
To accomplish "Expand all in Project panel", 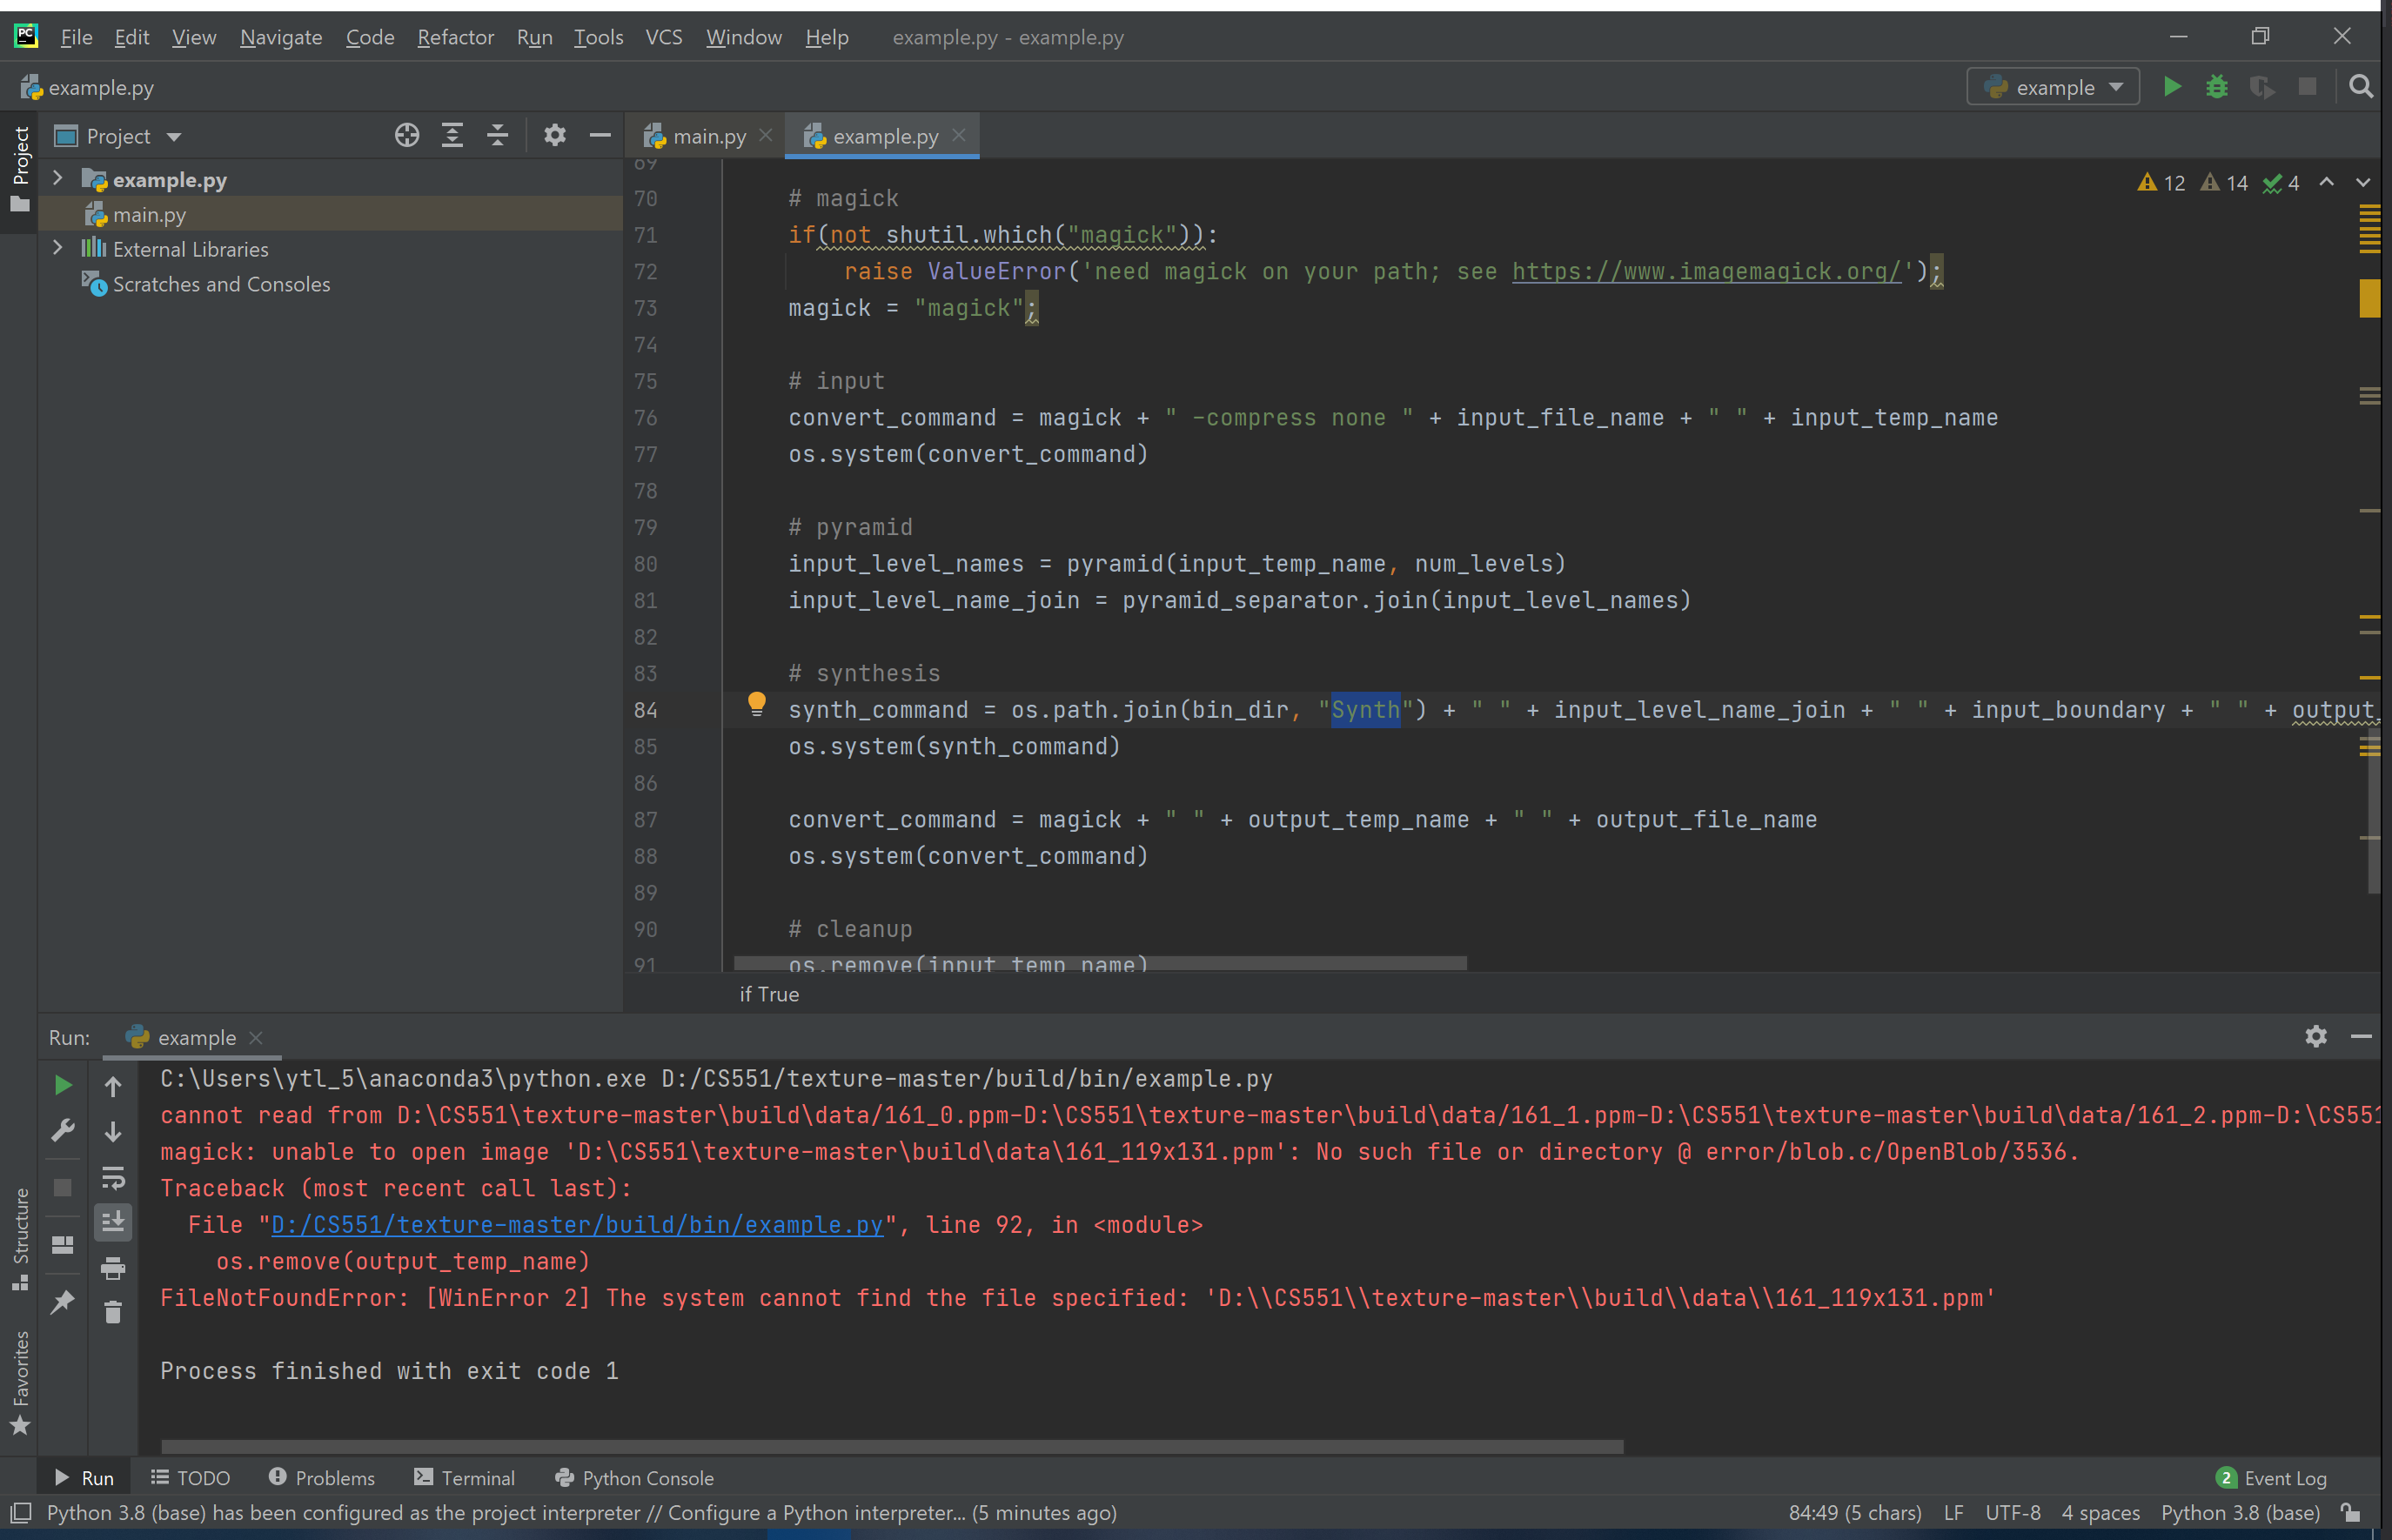I will tap(452, 135).
